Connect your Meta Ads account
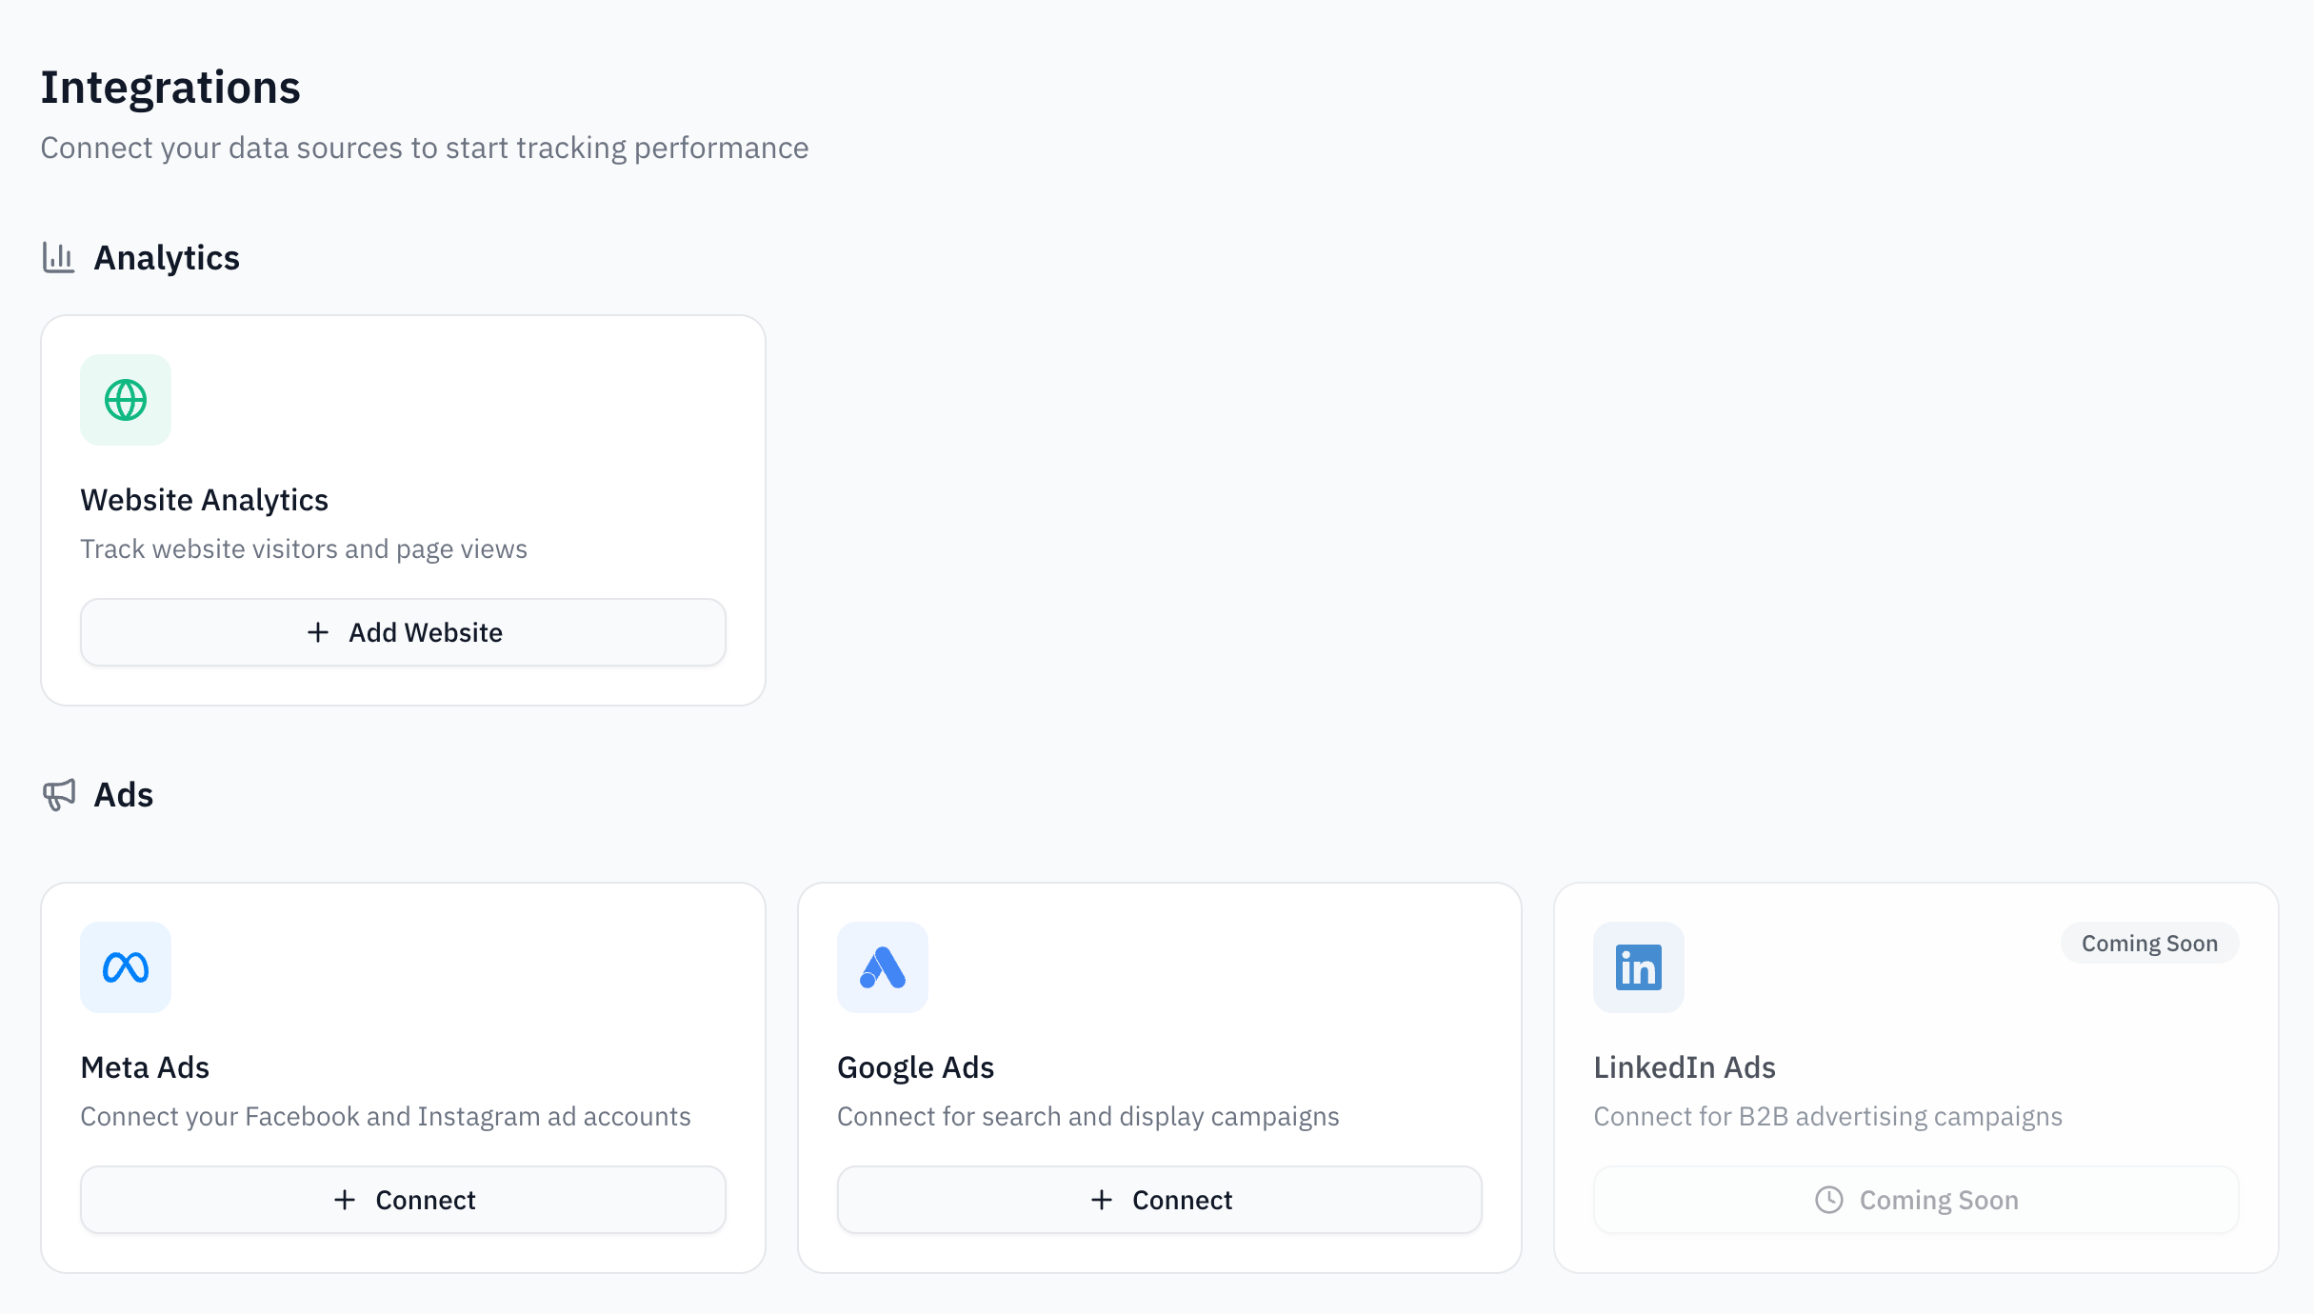 [403, 1199]
